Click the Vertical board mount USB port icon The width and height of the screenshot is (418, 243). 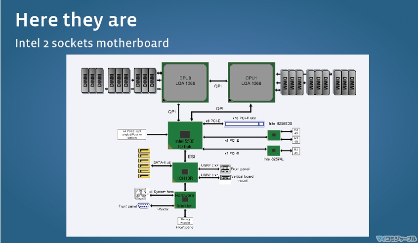[x=225, y=177]
